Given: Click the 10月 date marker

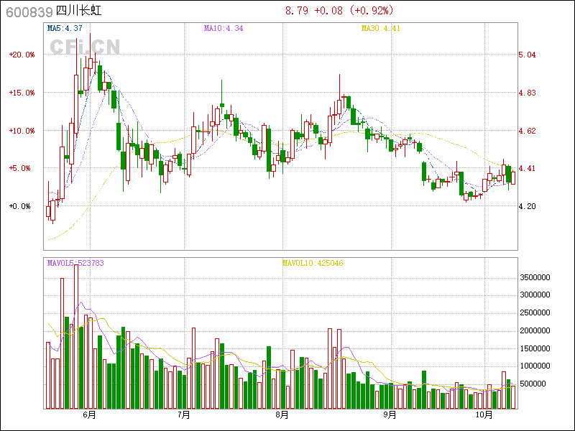Looking at the screenshot, I should tap(484, 415).
